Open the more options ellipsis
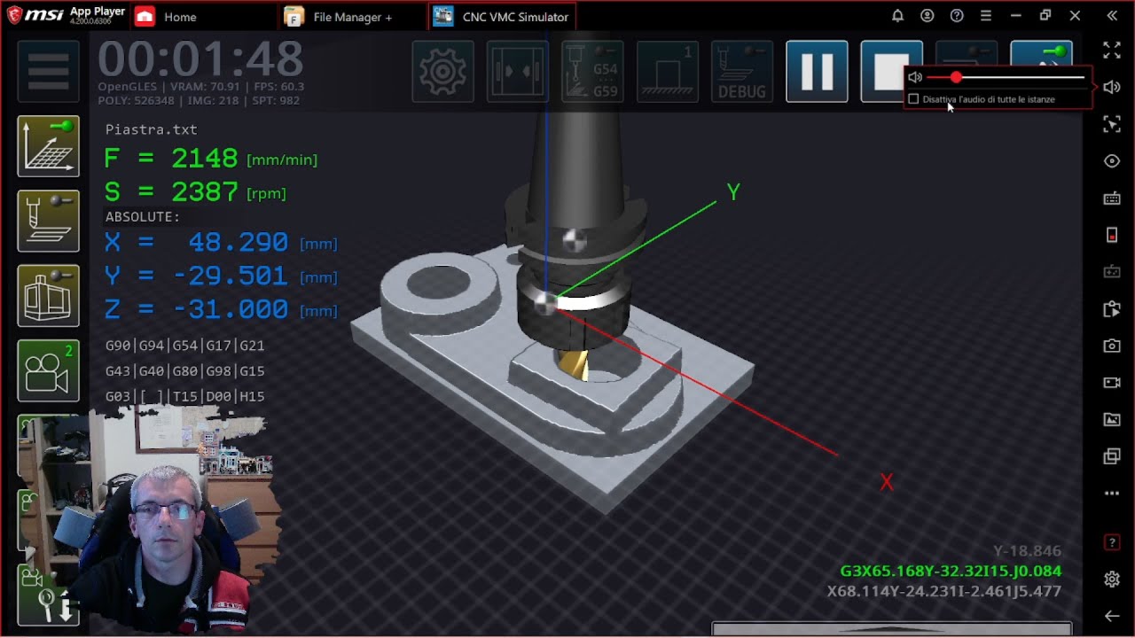The width and height of the screenshot is (1135, 638). click(1112, 494)
